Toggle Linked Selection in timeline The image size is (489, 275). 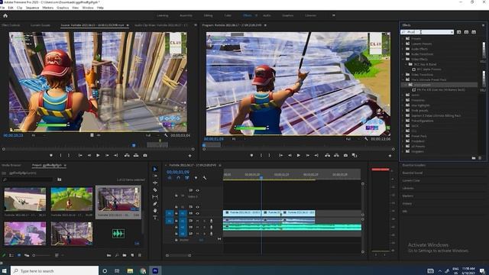tap(186, 178)
